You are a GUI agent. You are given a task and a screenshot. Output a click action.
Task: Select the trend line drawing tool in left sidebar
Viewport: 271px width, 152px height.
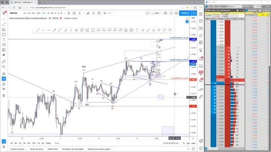(x=4, y=24)
